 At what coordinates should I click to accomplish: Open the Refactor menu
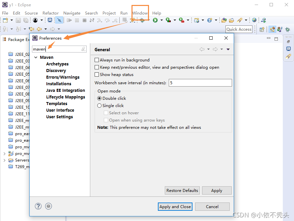pos(51,13)
